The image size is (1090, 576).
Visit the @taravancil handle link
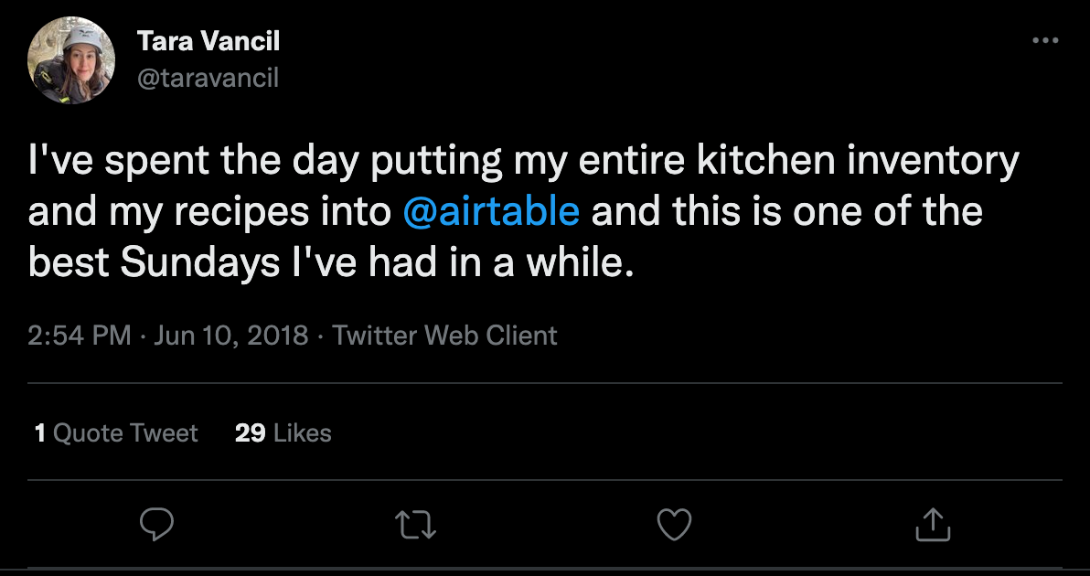(208, 79)
